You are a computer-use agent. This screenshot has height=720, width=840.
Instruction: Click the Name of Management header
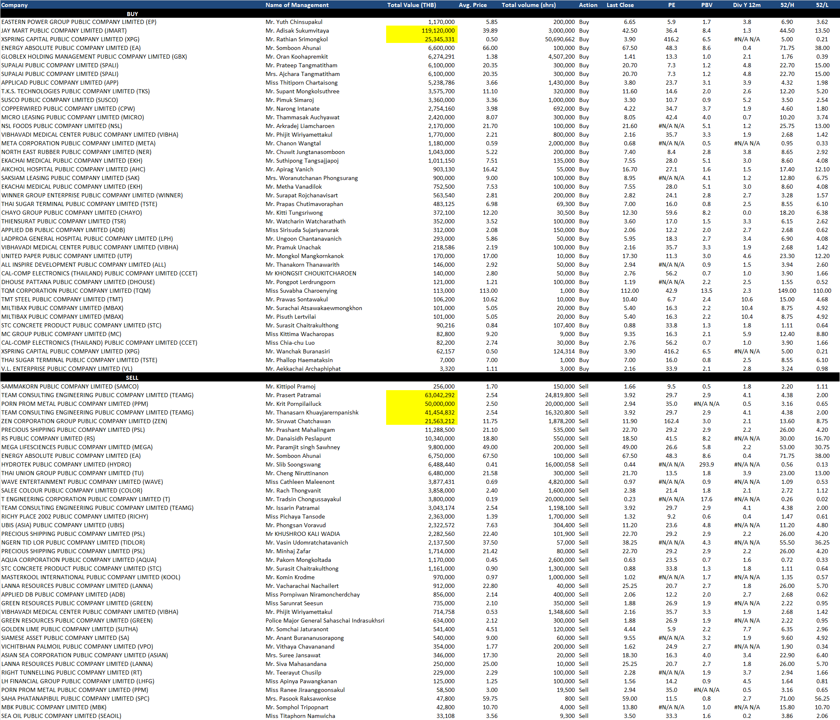[297, 5]
